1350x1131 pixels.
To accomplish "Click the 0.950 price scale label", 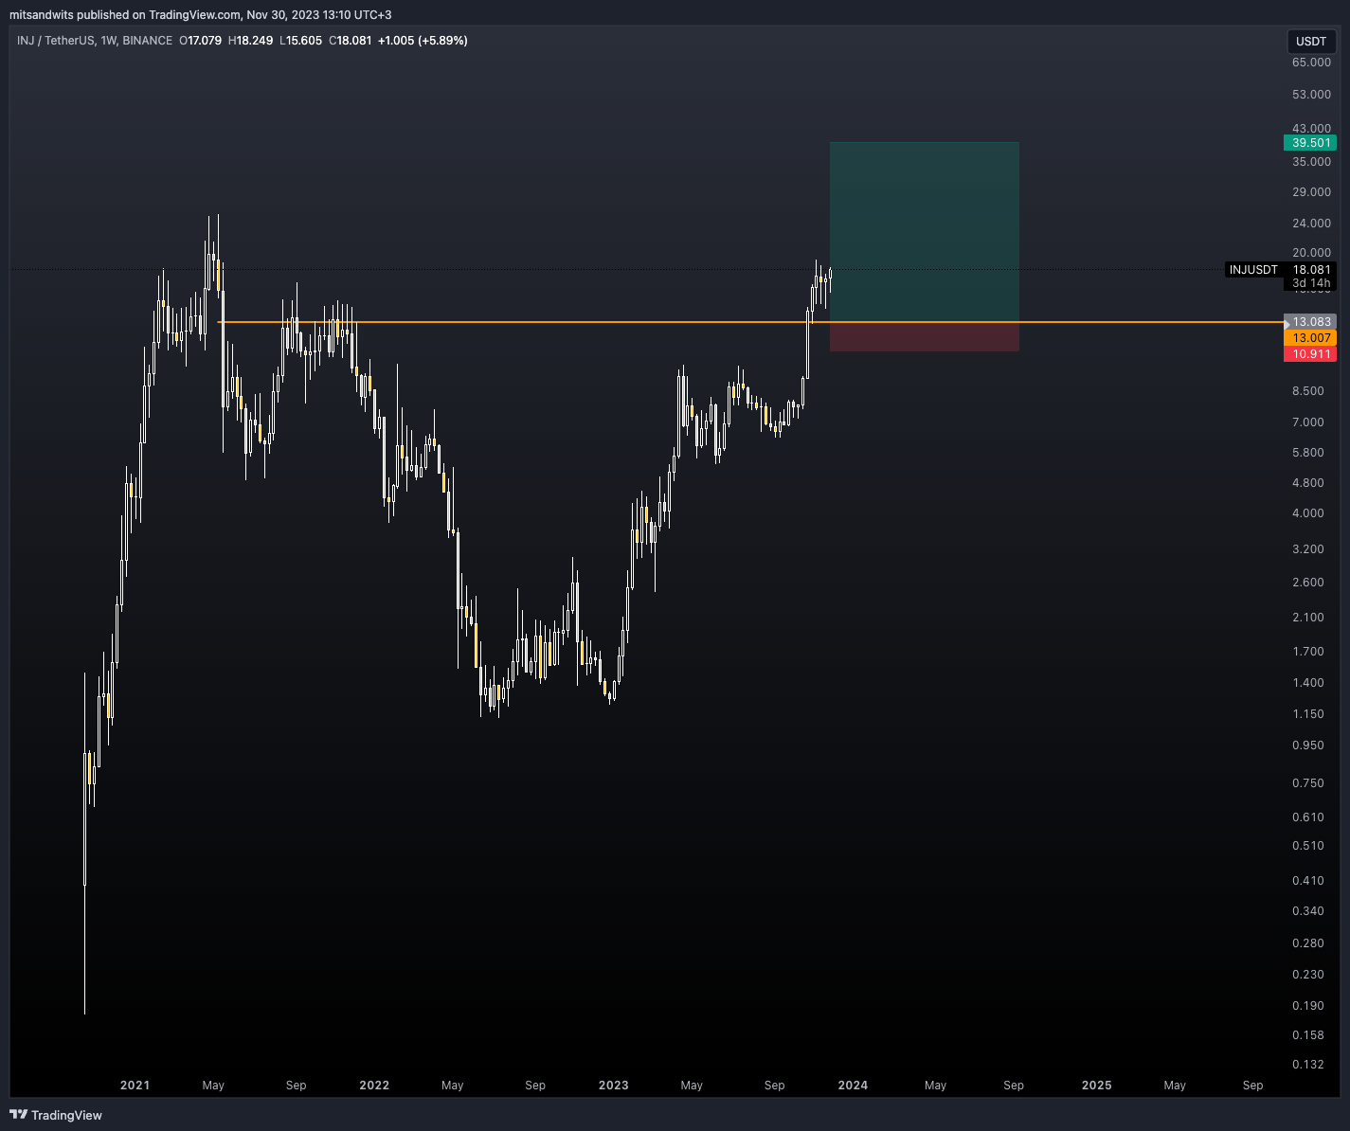I will [x=1308, y=745].
